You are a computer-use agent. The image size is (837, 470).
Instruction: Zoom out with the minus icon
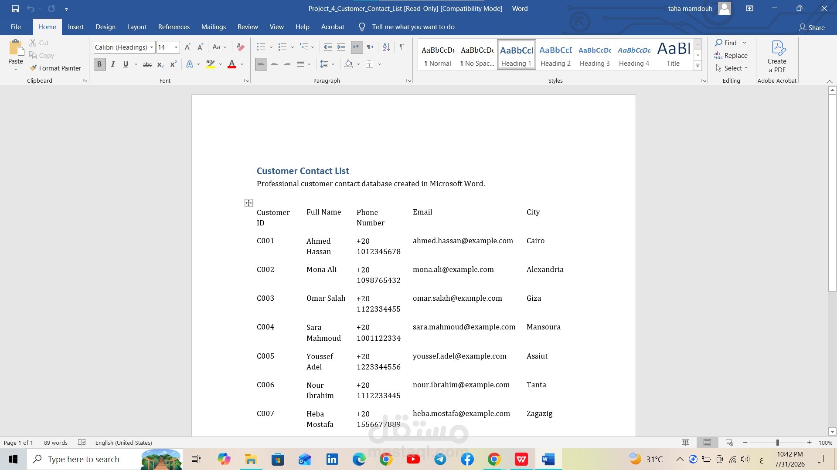coord(745,443)
